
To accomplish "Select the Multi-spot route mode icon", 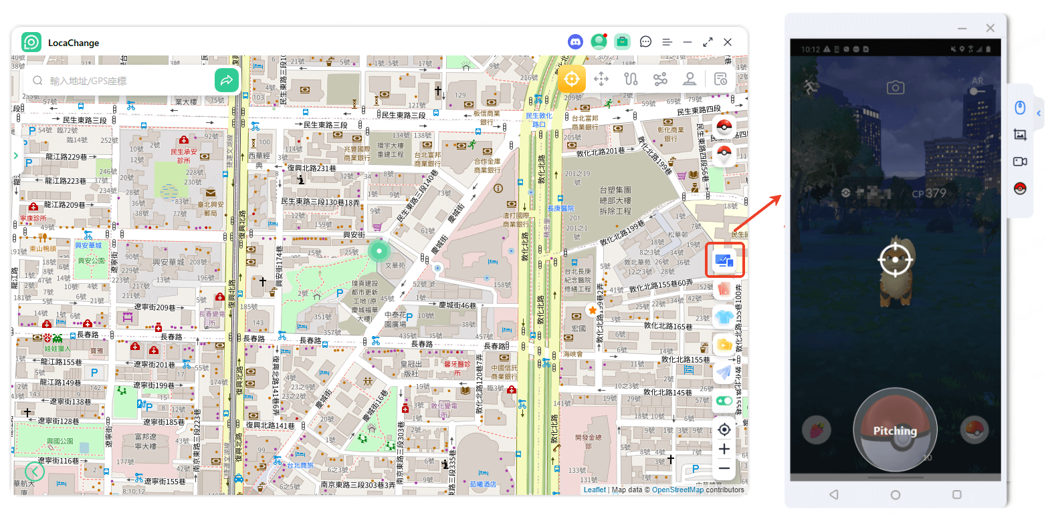I will tap(660, 79).
